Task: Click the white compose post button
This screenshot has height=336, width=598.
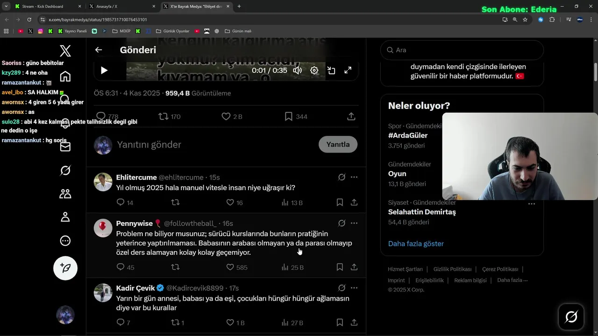Action: point(65,268)
